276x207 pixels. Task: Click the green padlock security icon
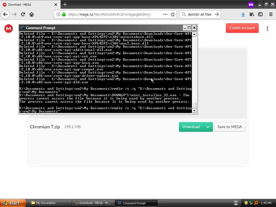[64, 15]
